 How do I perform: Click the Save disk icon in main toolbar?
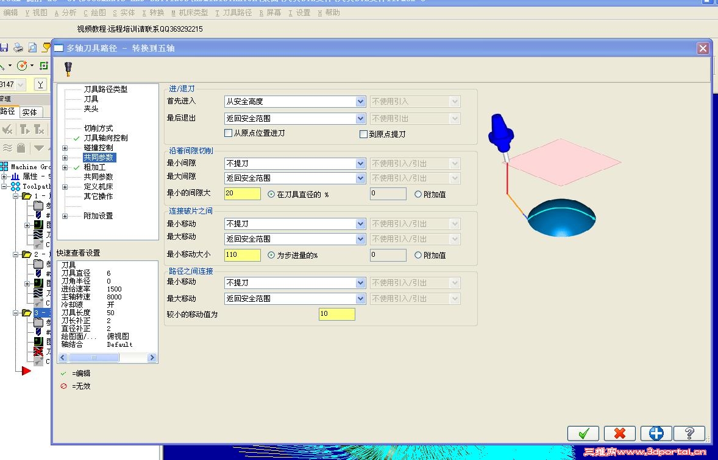coord(4,47)
